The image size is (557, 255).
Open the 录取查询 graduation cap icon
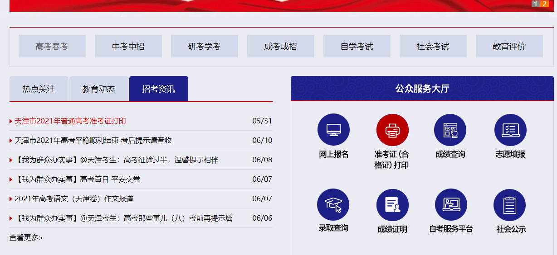[x=333, y=205]
